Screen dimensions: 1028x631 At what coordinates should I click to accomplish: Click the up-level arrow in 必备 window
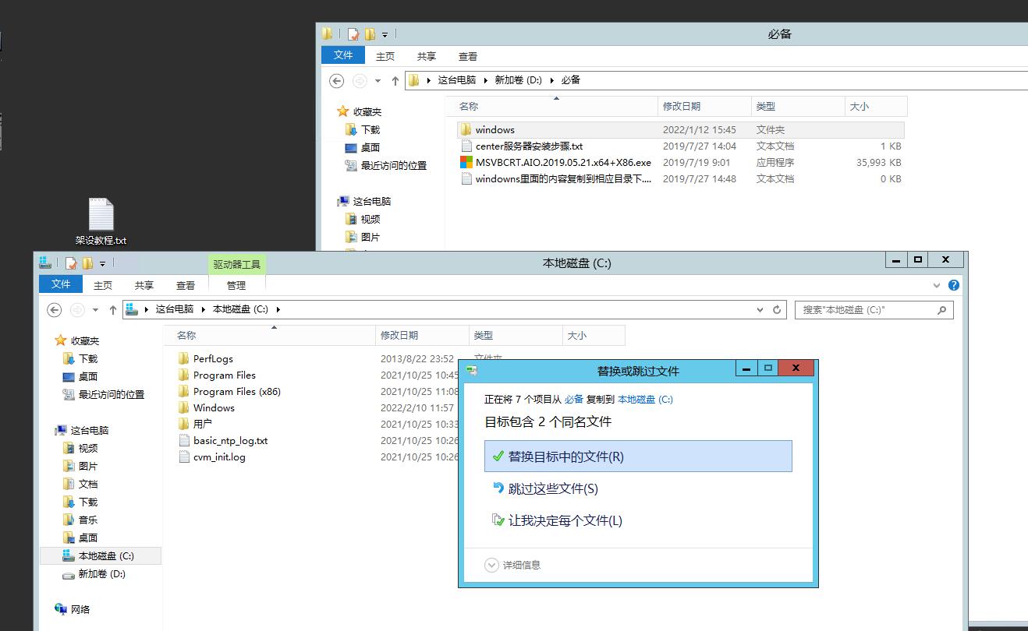coord(395,80)
